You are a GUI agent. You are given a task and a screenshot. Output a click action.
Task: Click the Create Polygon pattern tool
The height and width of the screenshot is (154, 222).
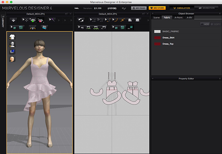coord(130,20)
